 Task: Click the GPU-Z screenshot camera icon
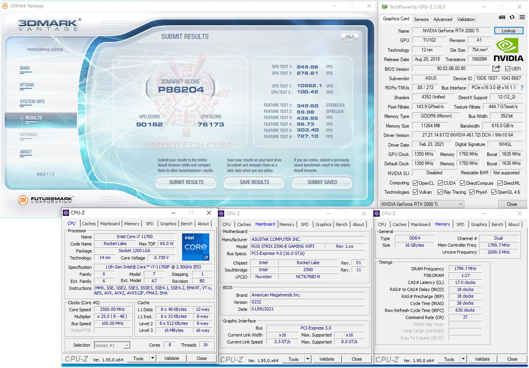click(x=502, y=18)
